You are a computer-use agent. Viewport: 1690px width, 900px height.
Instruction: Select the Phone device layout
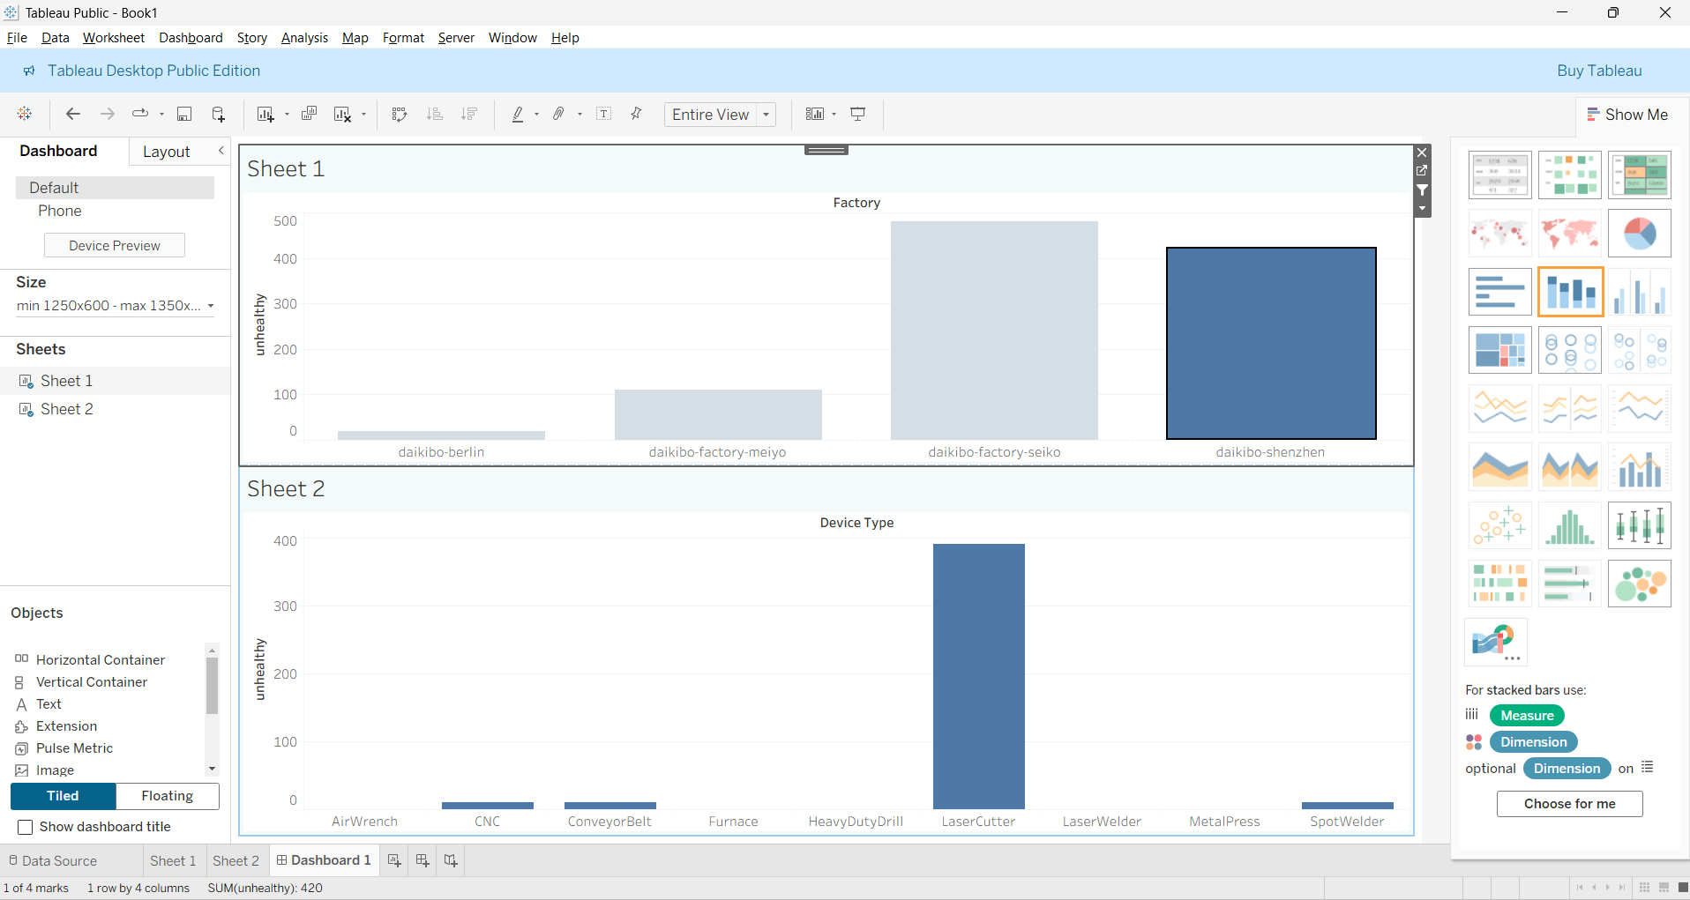(60, 211)
